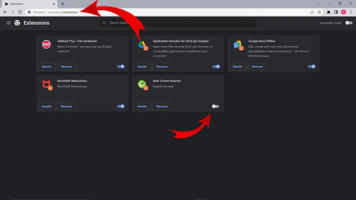
Task: Click the Chrome site info chip
Action: (36, 12)
